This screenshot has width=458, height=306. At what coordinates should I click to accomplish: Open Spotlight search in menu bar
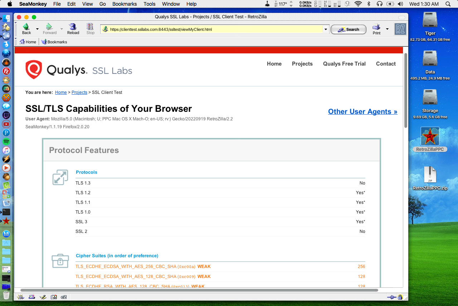tap(448, 4)
